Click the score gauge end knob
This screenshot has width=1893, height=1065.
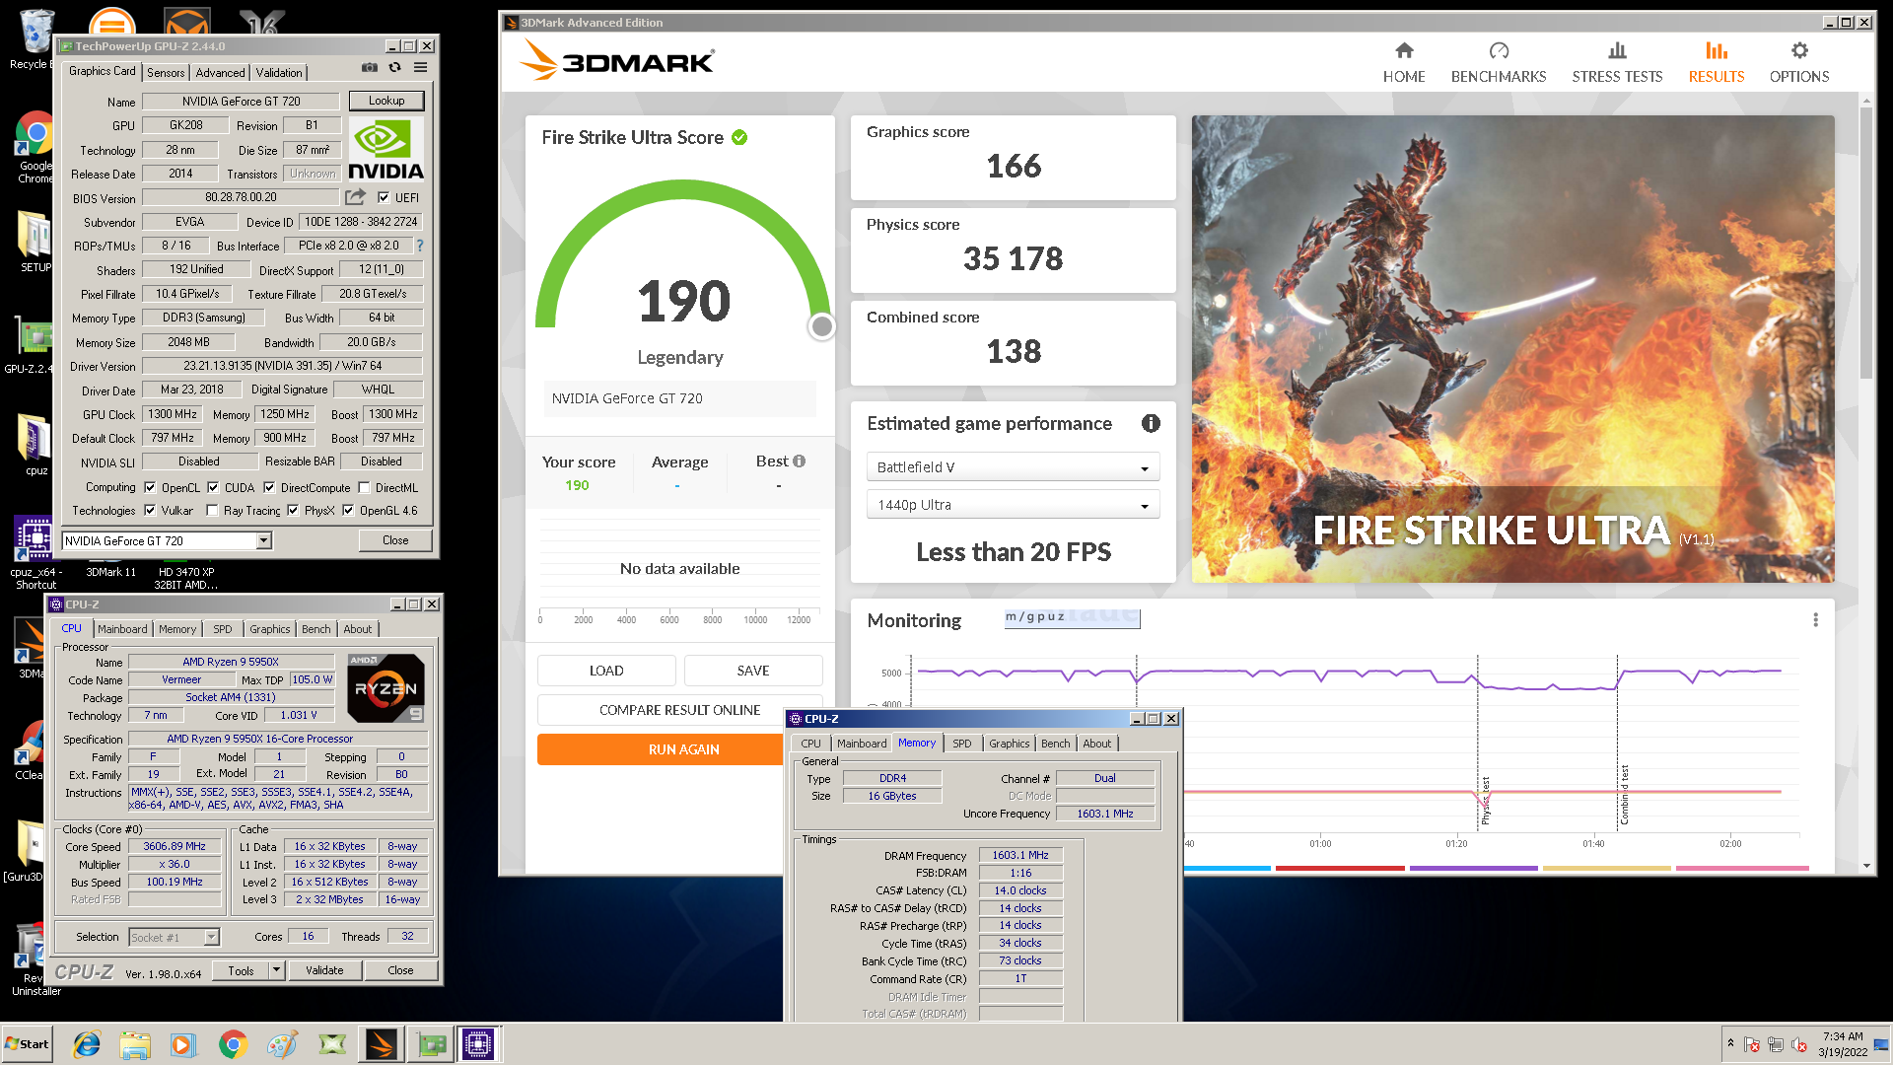click(x=821, y=326)
